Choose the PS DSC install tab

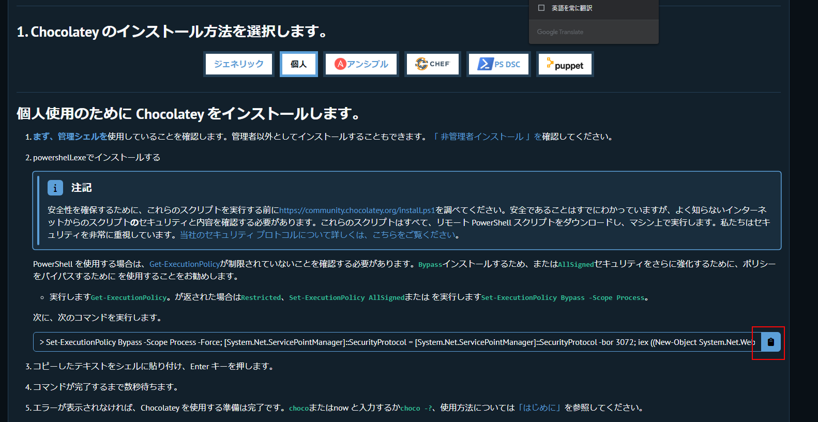click(499, 64)
